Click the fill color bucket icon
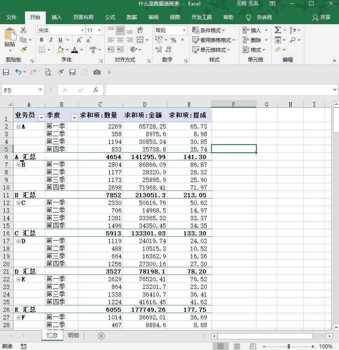The width and height of the screenshot is (339, 350). (x=60, y=49)
